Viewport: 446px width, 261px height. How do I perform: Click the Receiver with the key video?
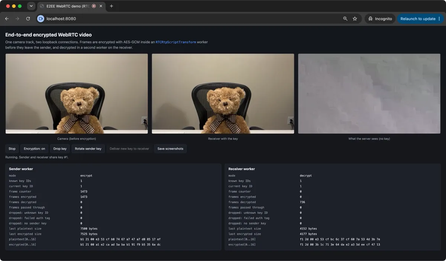point(223,94)
